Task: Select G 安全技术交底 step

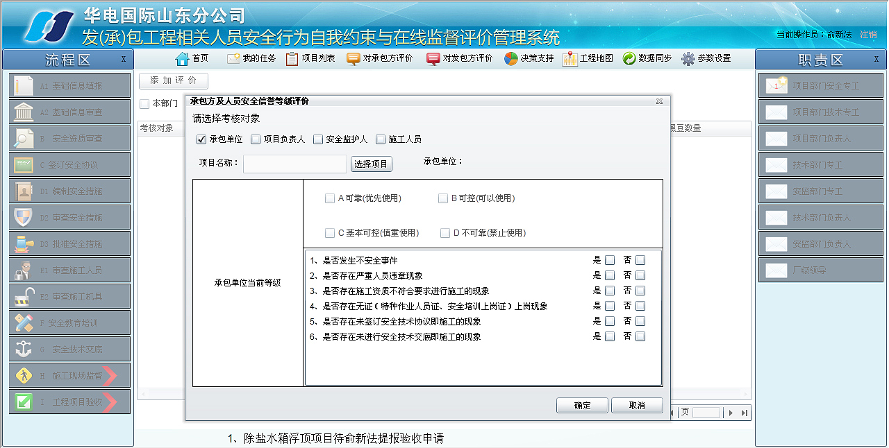Action: [x=70, y=349]
